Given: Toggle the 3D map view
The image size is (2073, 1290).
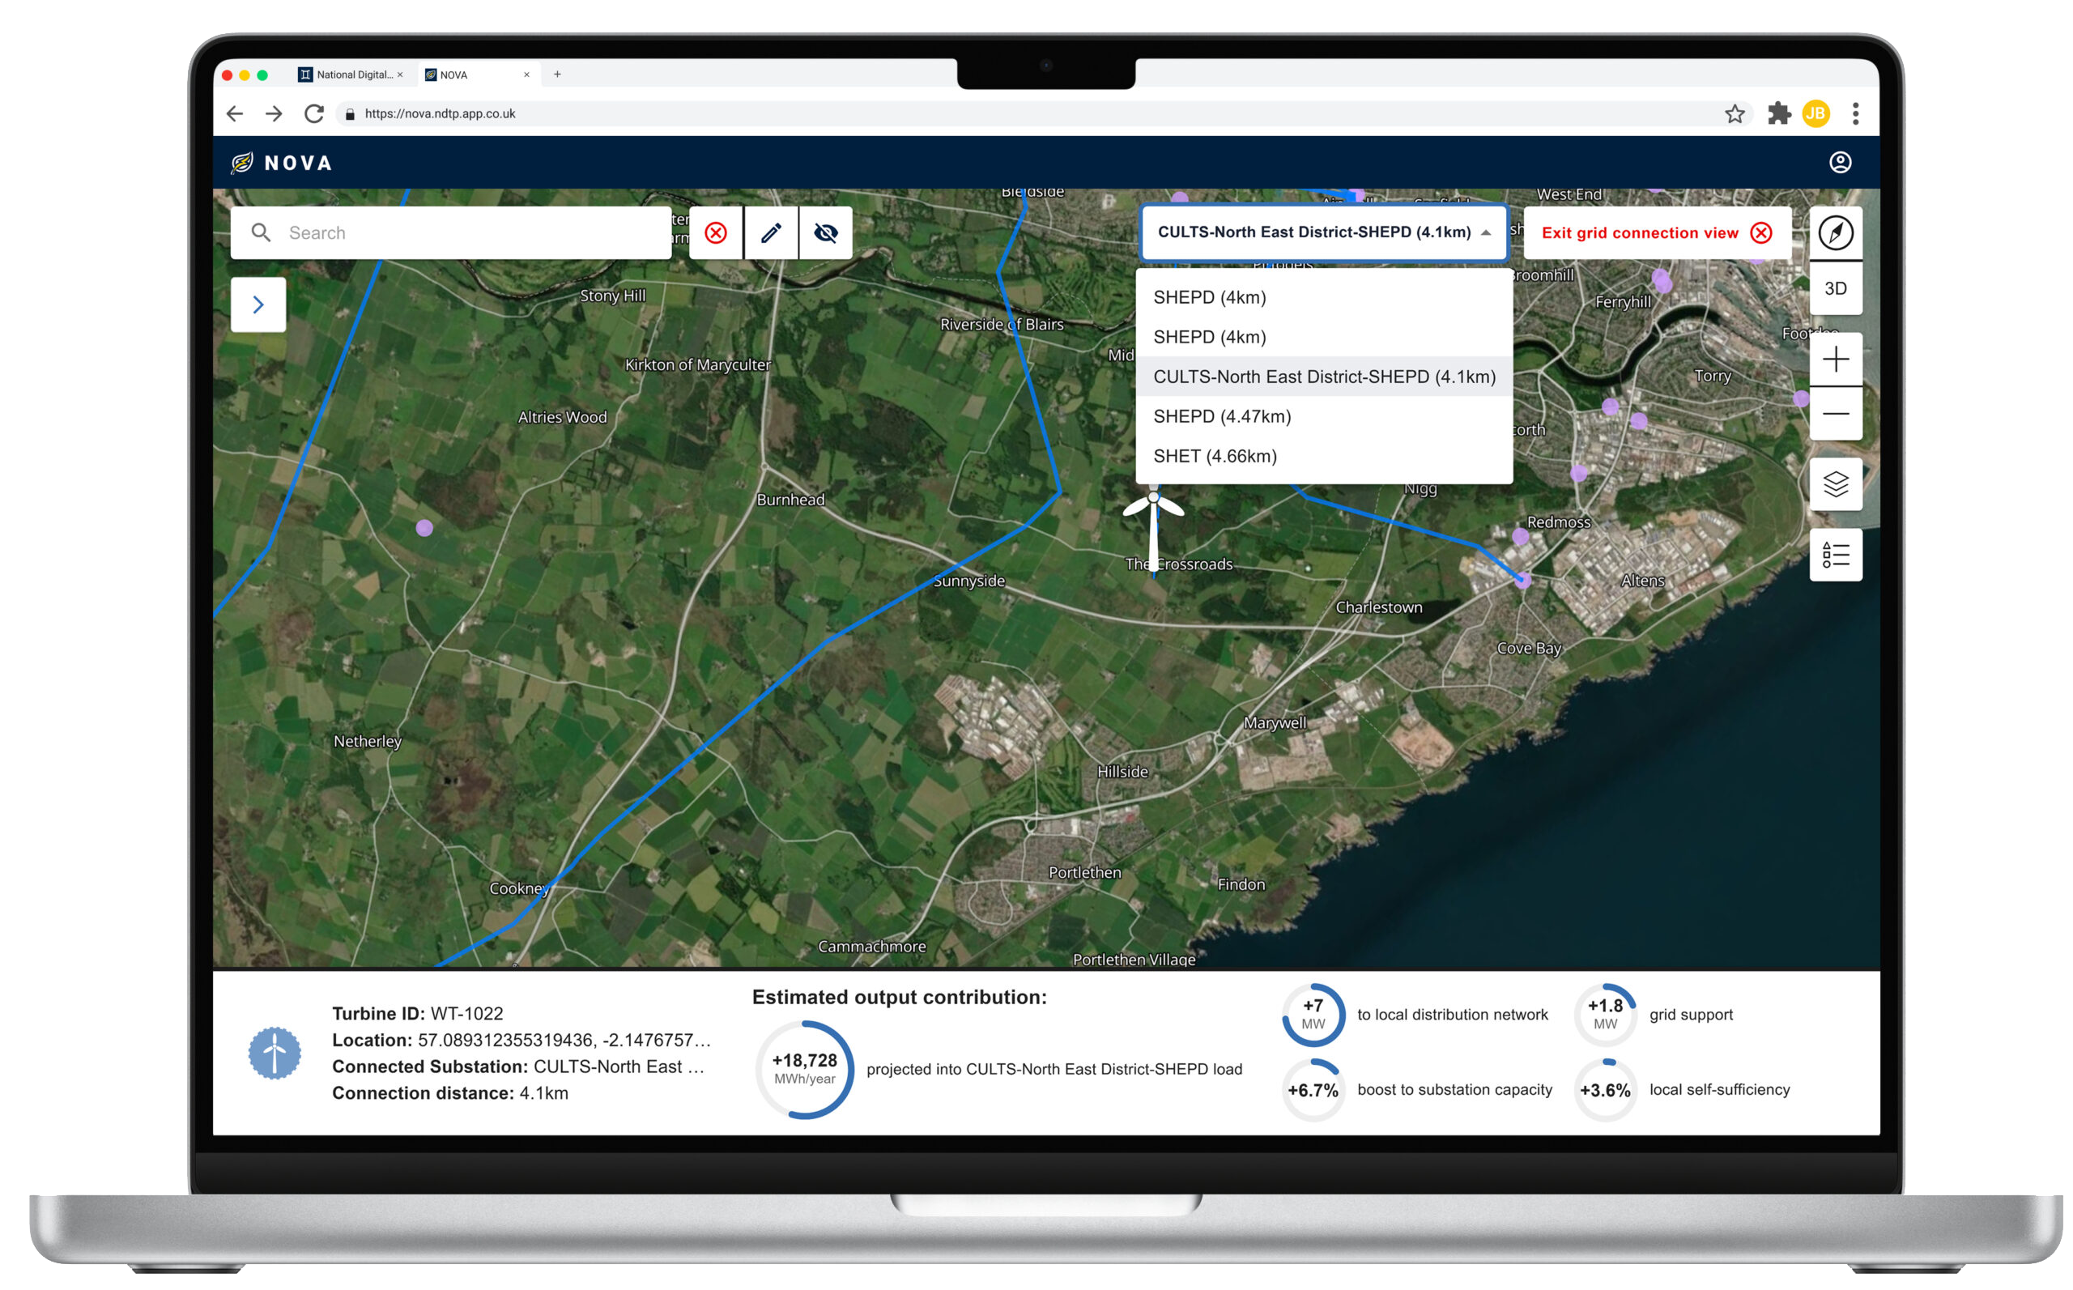Looking at the screenshot, I should tap(1835, 288).
